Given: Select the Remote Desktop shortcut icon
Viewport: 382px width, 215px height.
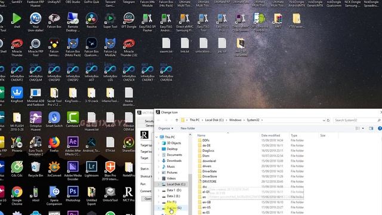Looking at the screenshot, I should (73, 22).
